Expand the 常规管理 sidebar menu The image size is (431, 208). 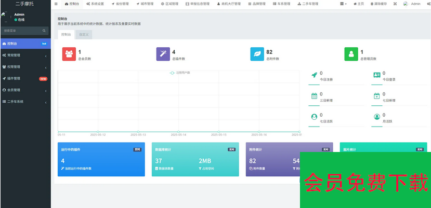25,55
